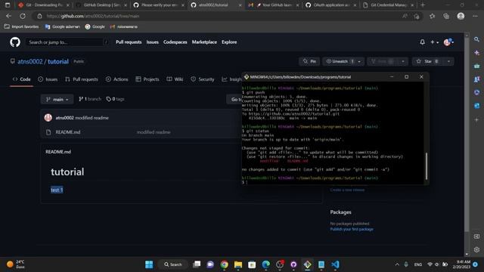Image resolution: width=484 pixels, height=272 pixels.
Task: Switch to the Code repository tab
Action: (21, 79)
